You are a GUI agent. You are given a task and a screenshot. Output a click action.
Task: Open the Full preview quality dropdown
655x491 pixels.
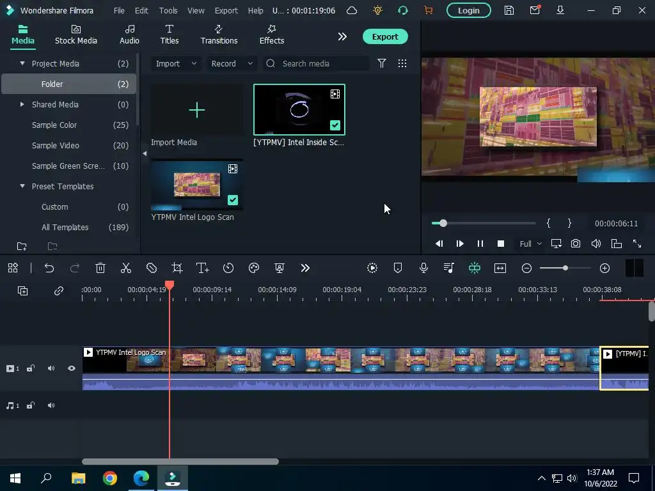[530, 244]
